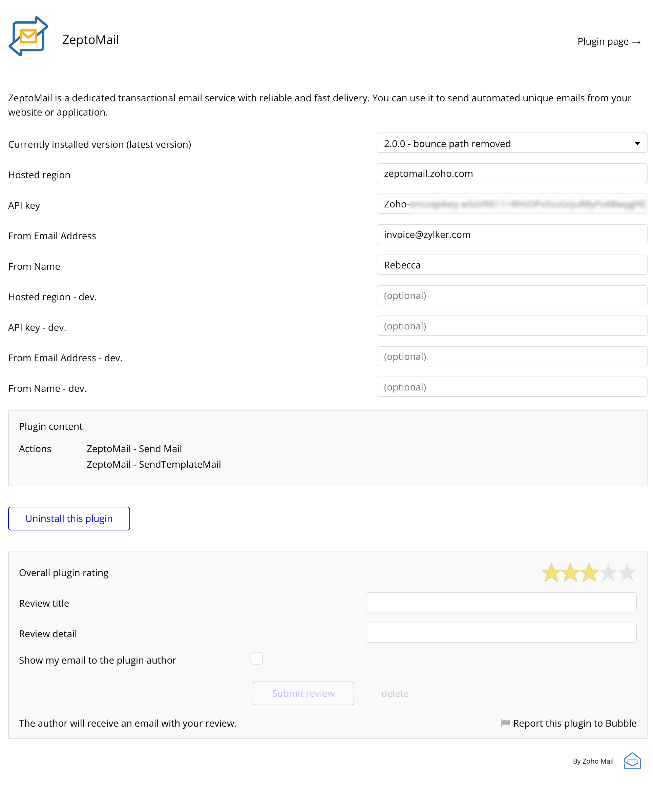The image size is (653, 789).
Task: Click the report flag icon
Action: (505, 723)
